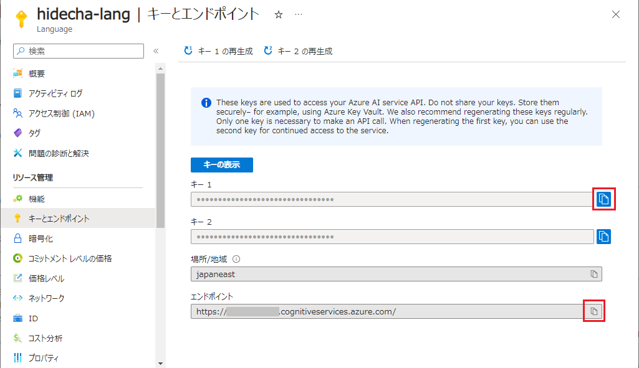Copy Key 1 to clipboard
The image size is (639, 368).
click(603, 199)
